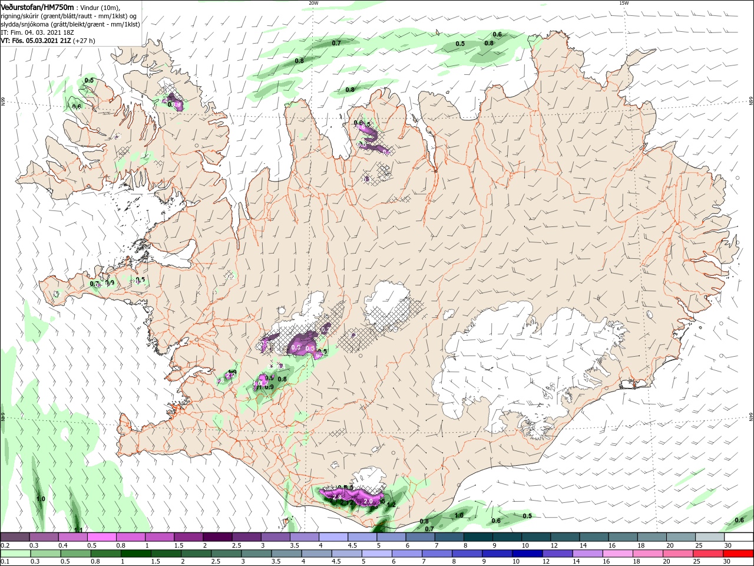Pick the hot pink swatch labeled 20 in lower legend
Viewport: 754px width, 566px height.
point(677,554)
